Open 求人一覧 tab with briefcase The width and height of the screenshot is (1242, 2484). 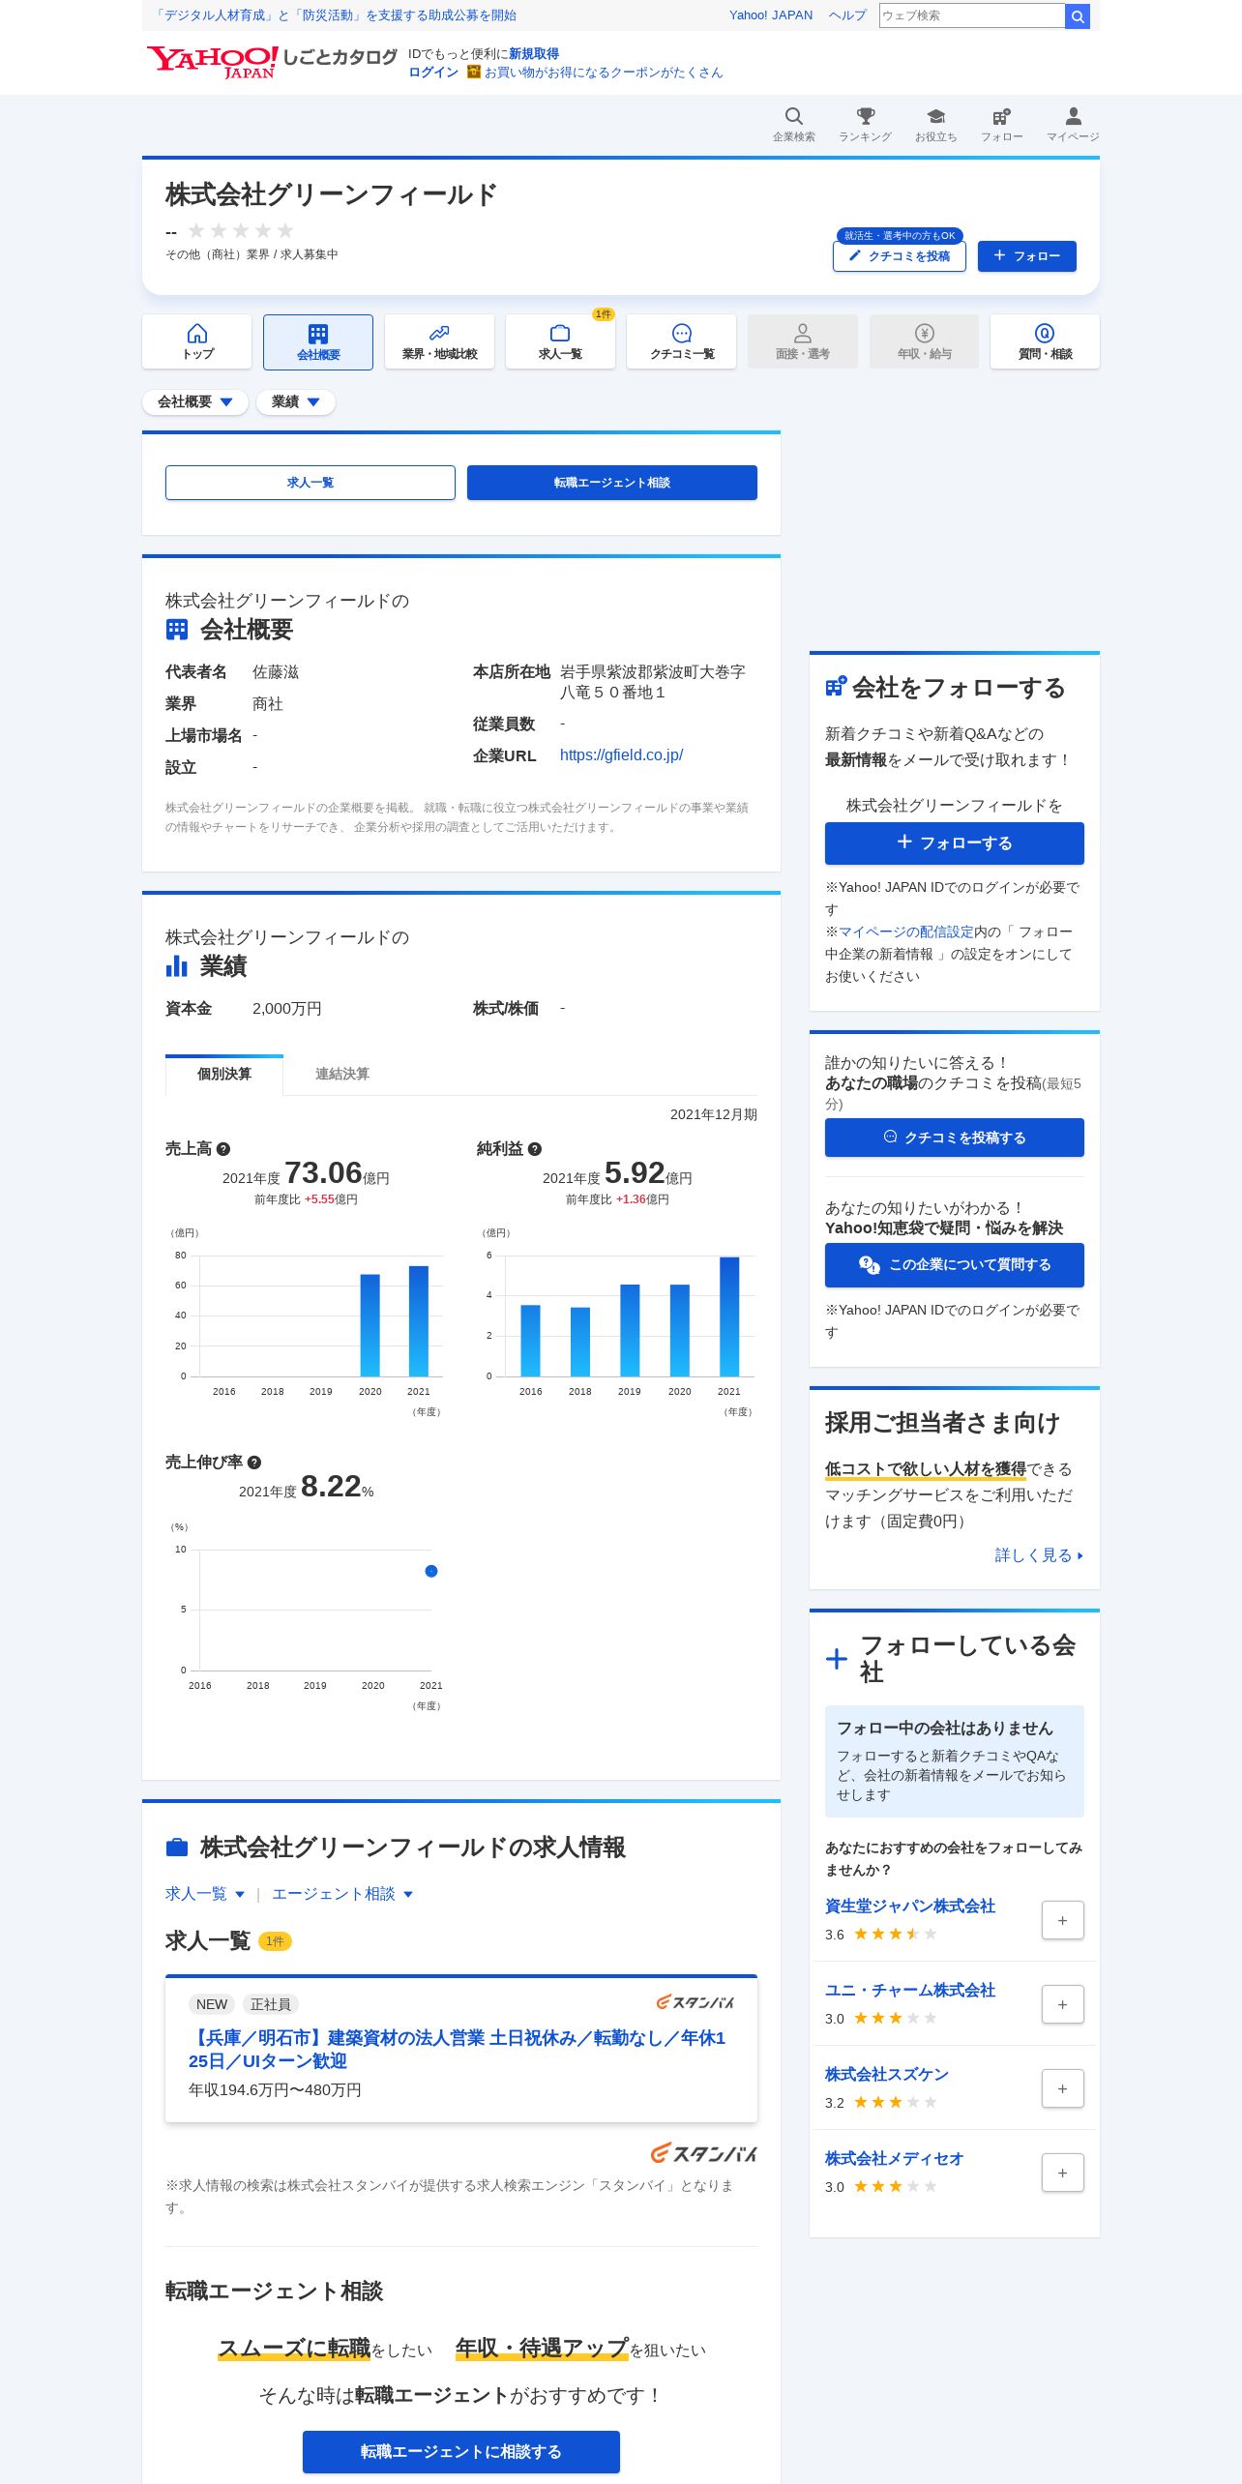coord(560,341)
